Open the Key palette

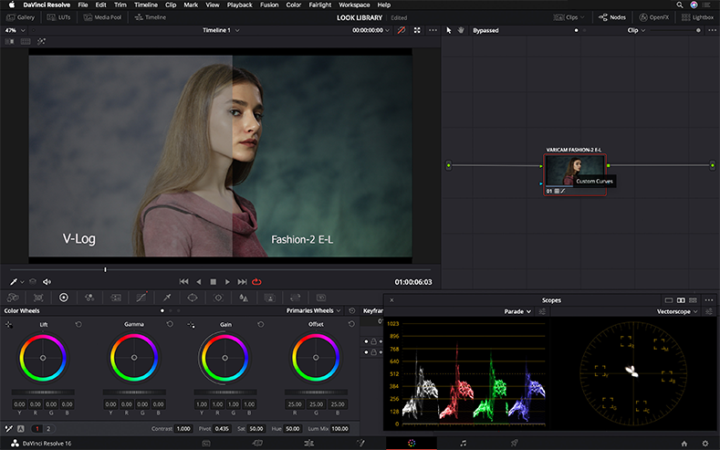[270, 298]
